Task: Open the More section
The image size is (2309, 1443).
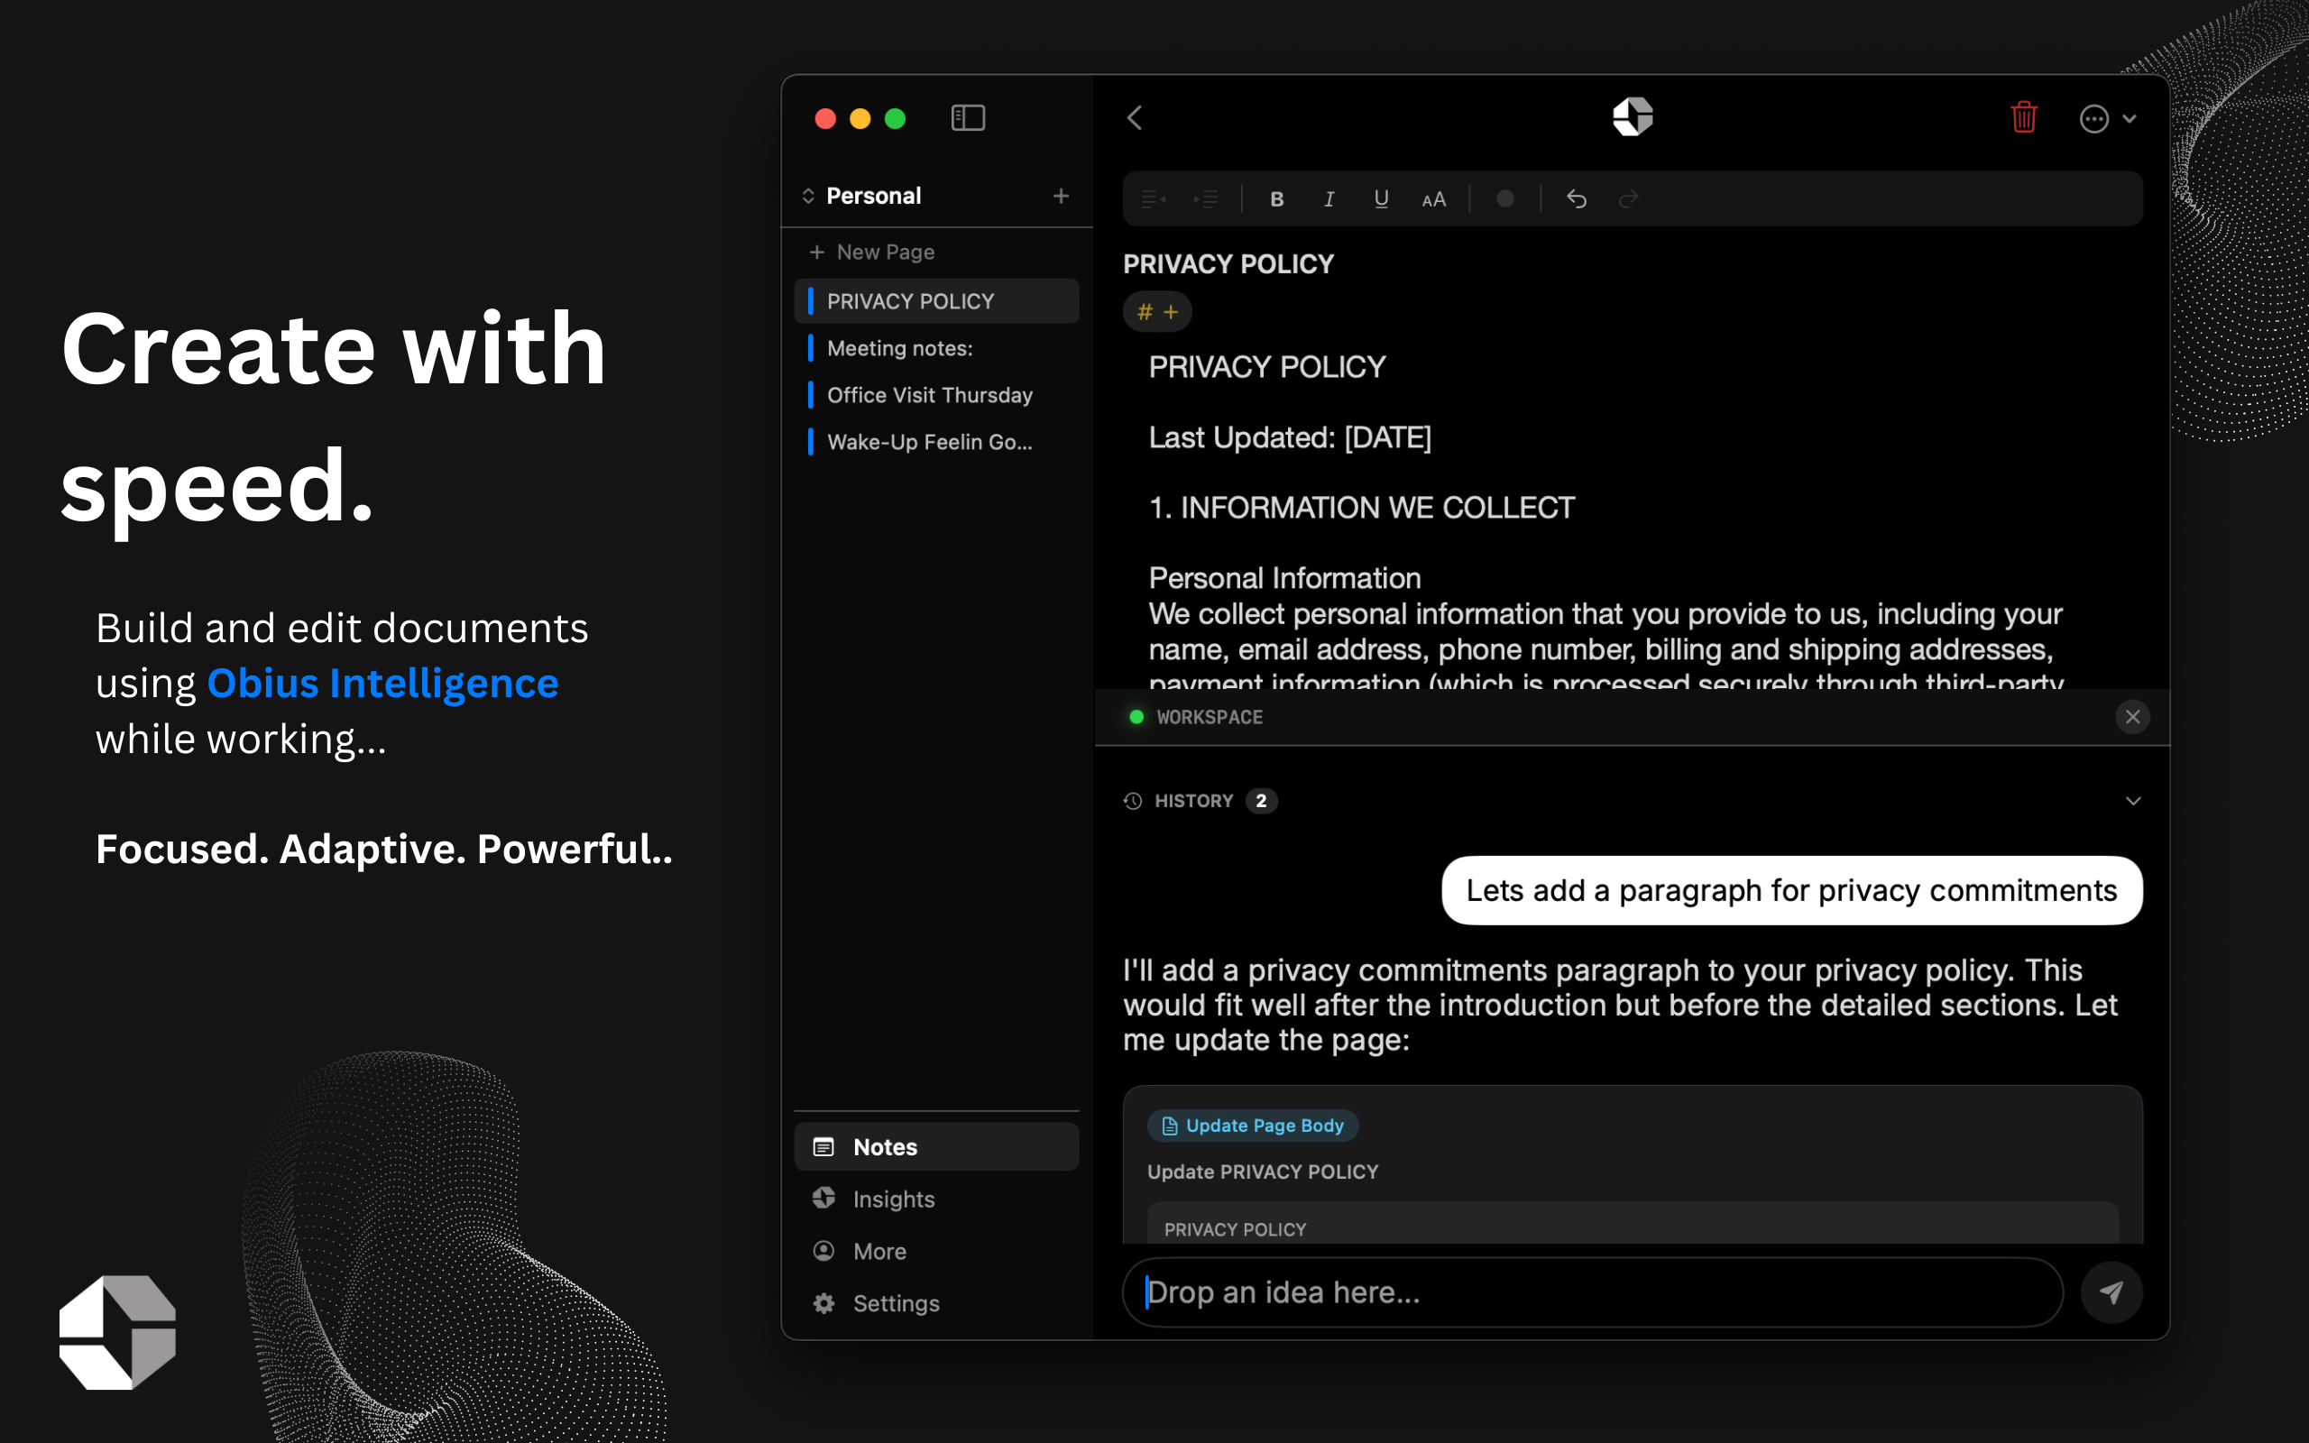Action: click(936, 1251)
